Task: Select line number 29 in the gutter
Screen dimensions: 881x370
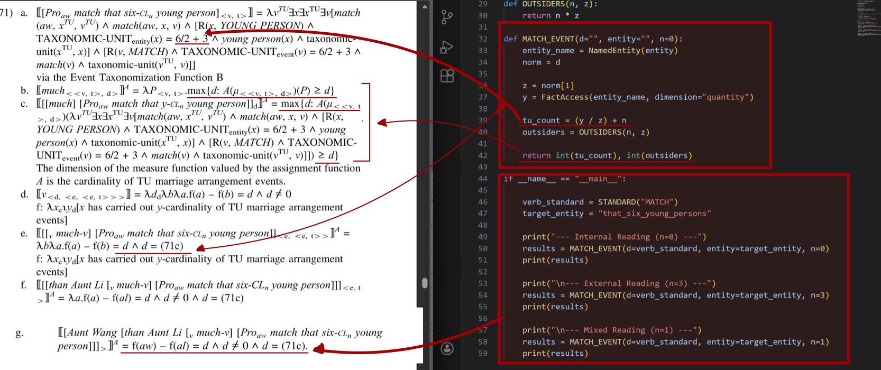Action: tap(482, 4)
